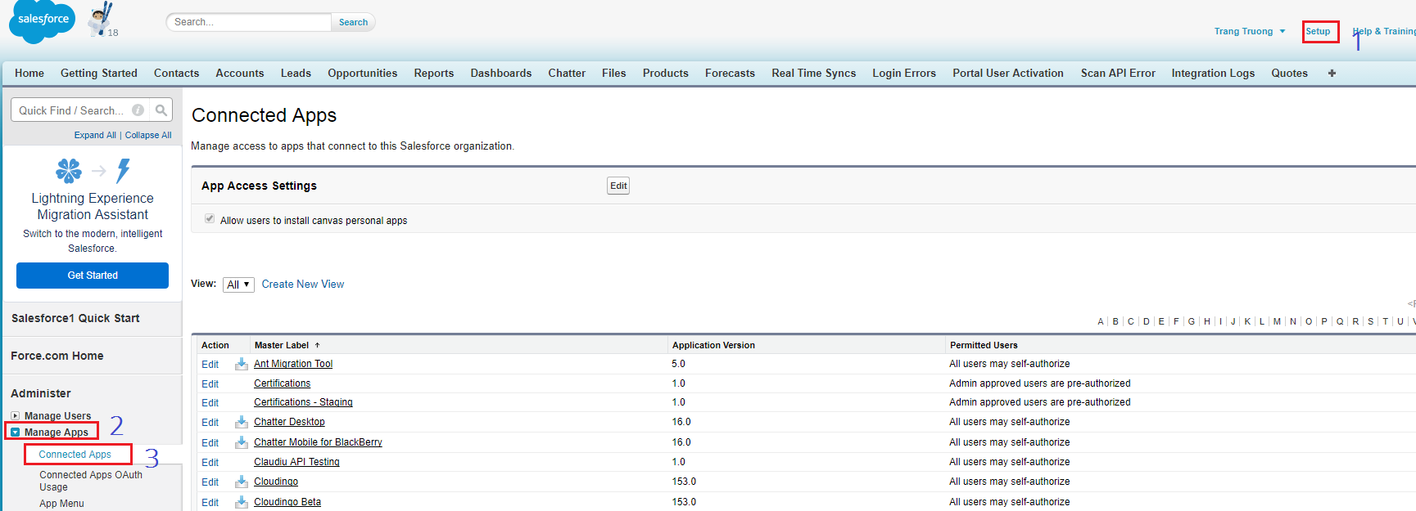1416x511 pixels.
Task: Click download icon beside Cloudingo Beta
Action: (x=242, y=502)
